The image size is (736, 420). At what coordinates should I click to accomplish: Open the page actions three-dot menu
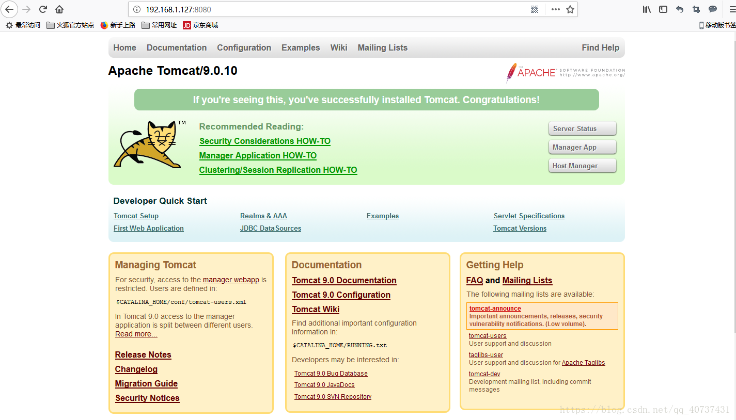pos(556,9)
